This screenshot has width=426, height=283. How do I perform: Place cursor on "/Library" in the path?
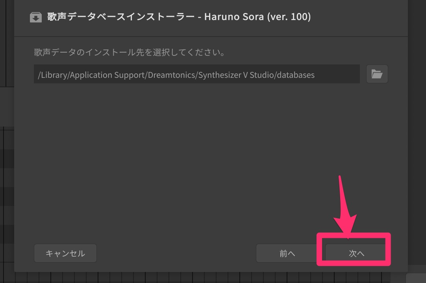53,75
